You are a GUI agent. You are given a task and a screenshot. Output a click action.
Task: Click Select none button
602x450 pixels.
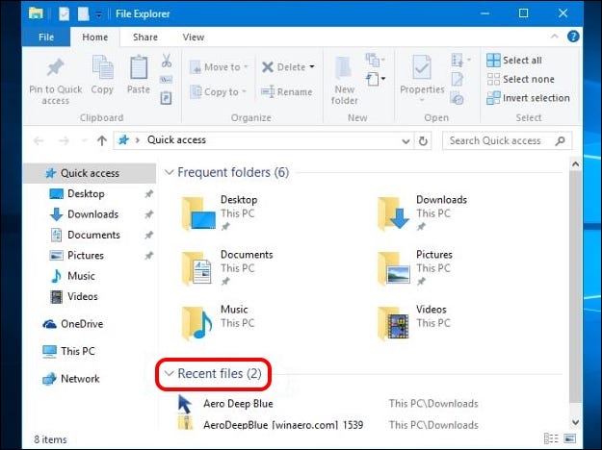(520, 79)
